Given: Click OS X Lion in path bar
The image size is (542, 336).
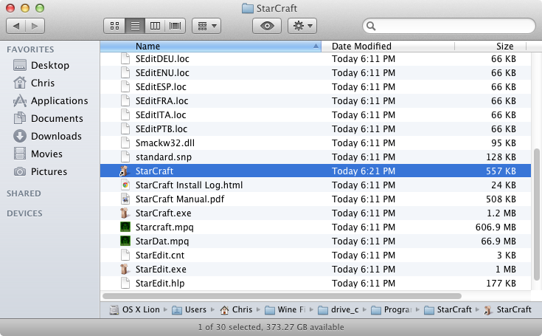Looking at the screenshot, I should 134,309.
